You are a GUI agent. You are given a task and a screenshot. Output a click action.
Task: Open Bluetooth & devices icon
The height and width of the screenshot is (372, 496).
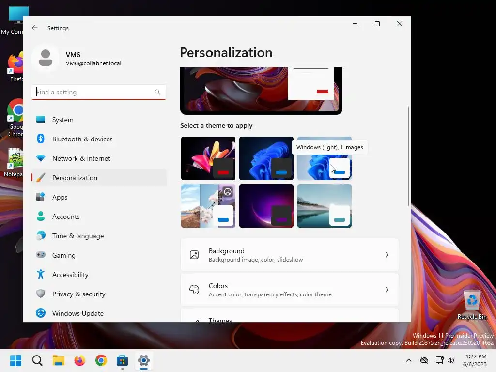click(41, 139)
